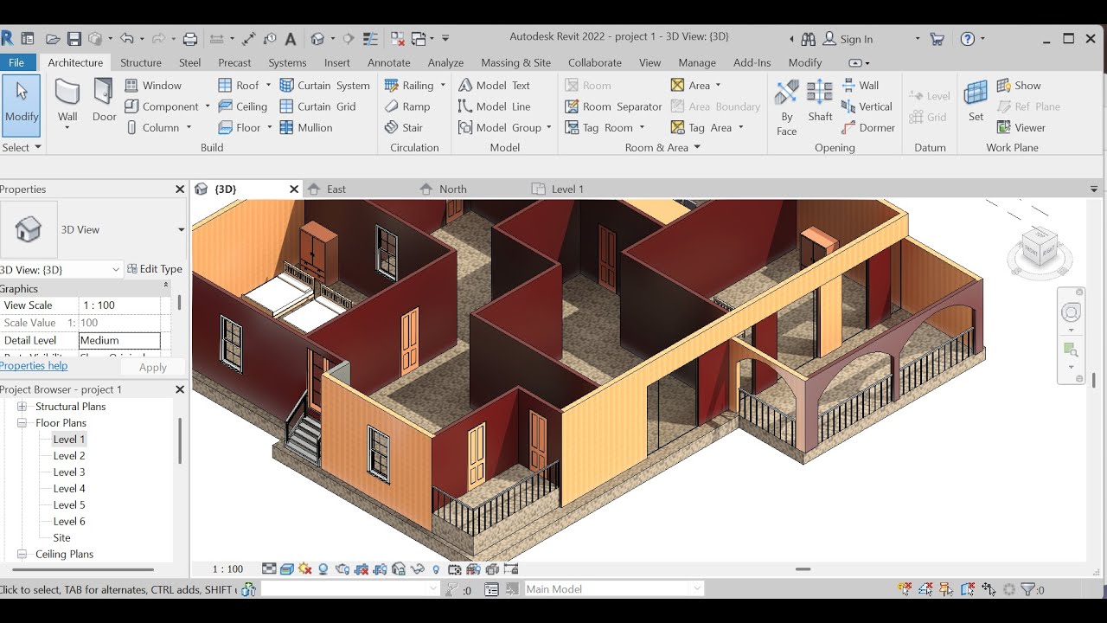Viewport: 1107px width, 623px height.
Task: Pick the Ceiling tool
Action: tap(242, 106)
